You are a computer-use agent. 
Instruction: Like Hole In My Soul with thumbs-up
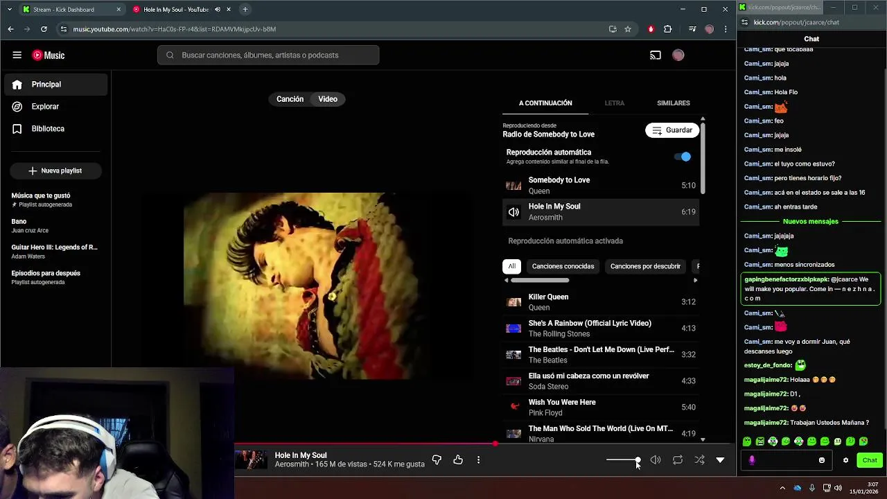pos(458,459)
